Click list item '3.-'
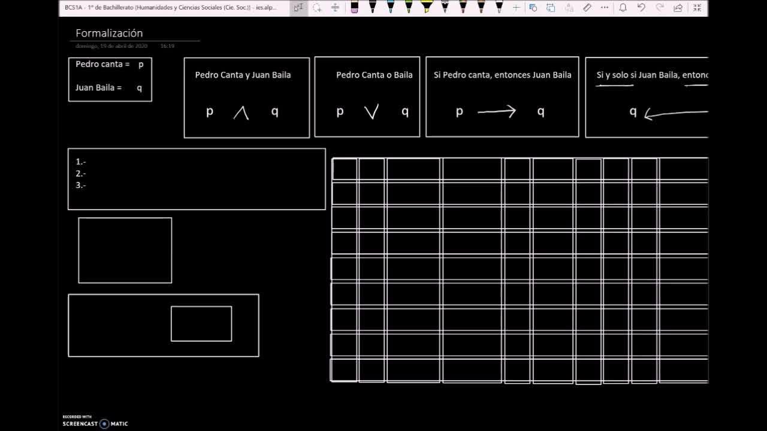This screenshot has height=431, width=767. (81, 186)
